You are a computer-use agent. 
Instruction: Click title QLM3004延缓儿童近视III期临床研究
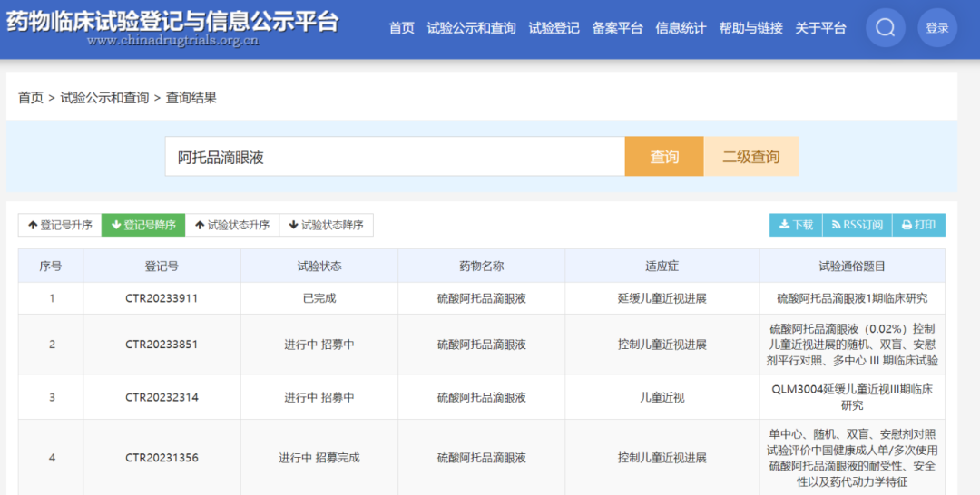click(852, 397)
